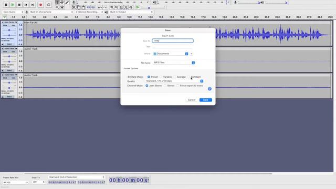Select the Selection (I-beam) tool
The image size is (336, 189).
point(57,2)
